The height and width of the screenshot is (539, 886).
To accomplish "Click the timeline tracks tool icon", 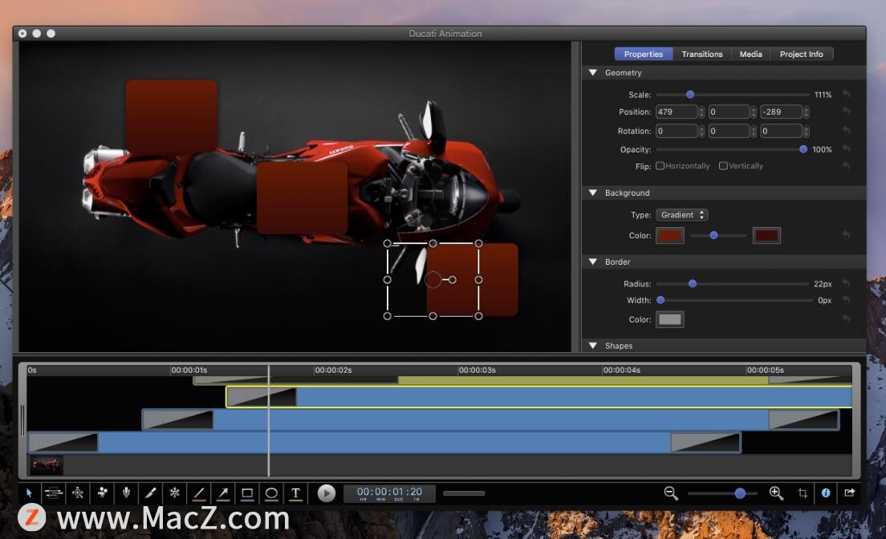I will [54, 493].
